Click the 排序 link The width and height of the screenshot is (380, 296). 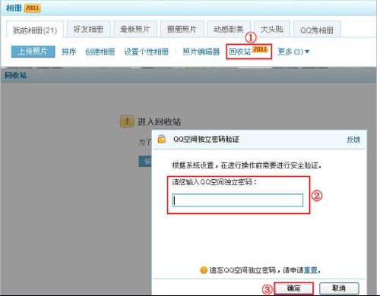68,52
